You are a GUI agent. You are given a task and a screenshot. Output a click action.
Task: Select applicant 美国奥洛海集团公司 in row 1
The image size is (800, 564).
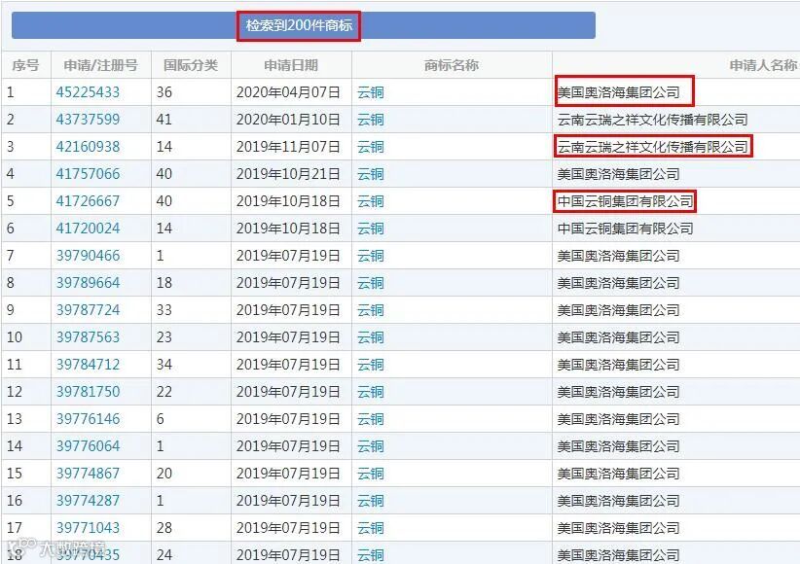coord(618,92)
